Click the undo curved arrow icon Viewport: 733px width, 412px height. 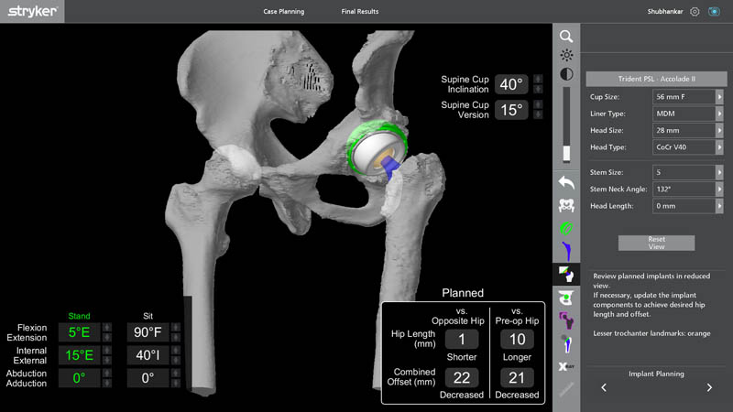point(566,182)
